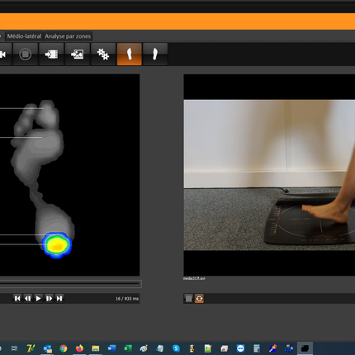Image resolution: width=355 pixels, height=355 pixels.
Task: Click the 16 / 933 ms time readout
Action: [127, 299]
